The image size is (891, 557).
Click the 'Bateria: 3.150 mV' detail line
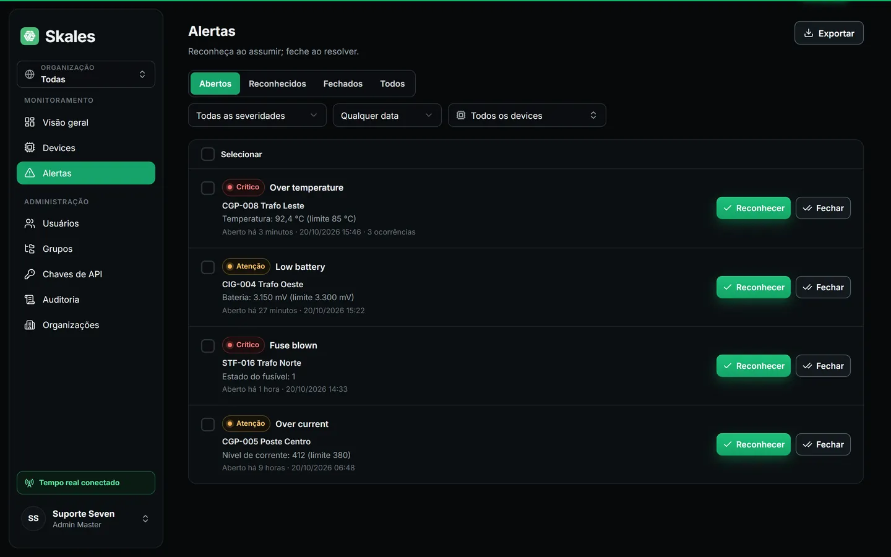[x=288, y=297]
